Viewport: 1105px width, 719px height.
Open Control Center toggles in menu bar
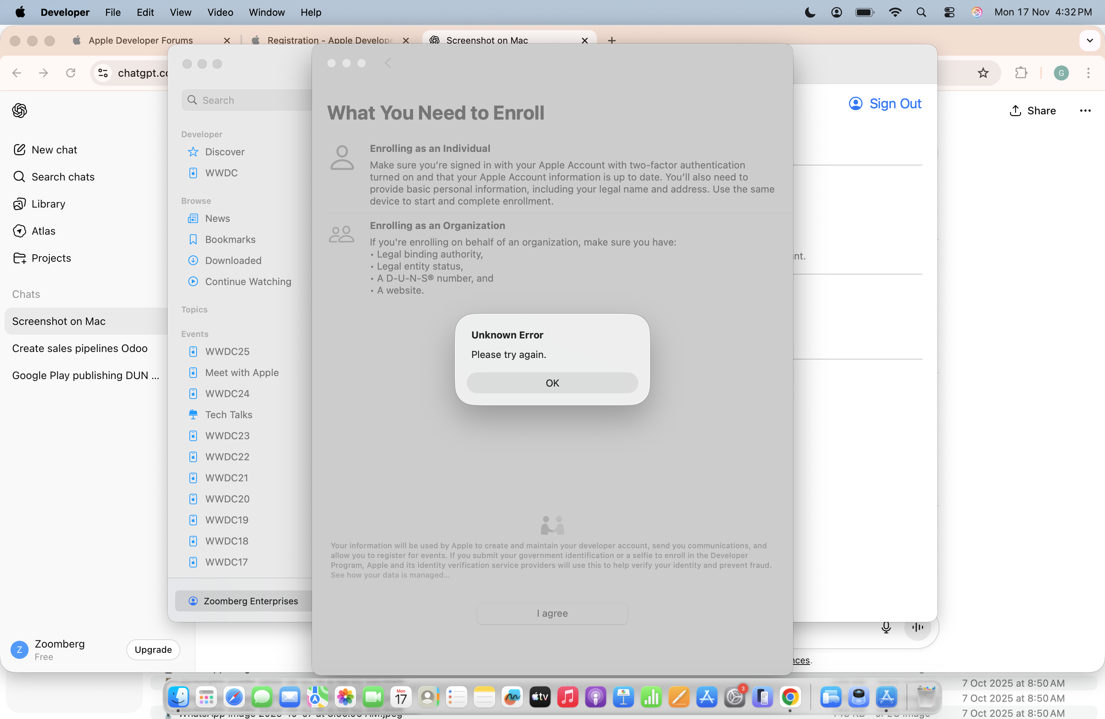tap(949, 12)
